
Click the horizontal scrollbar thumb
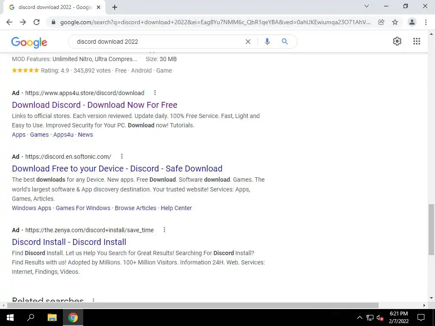193,306
